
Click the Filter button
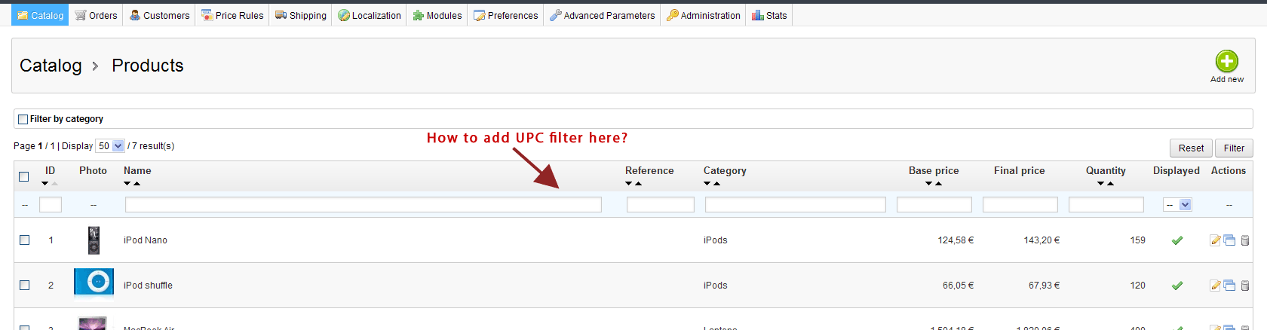[1234, 148]
